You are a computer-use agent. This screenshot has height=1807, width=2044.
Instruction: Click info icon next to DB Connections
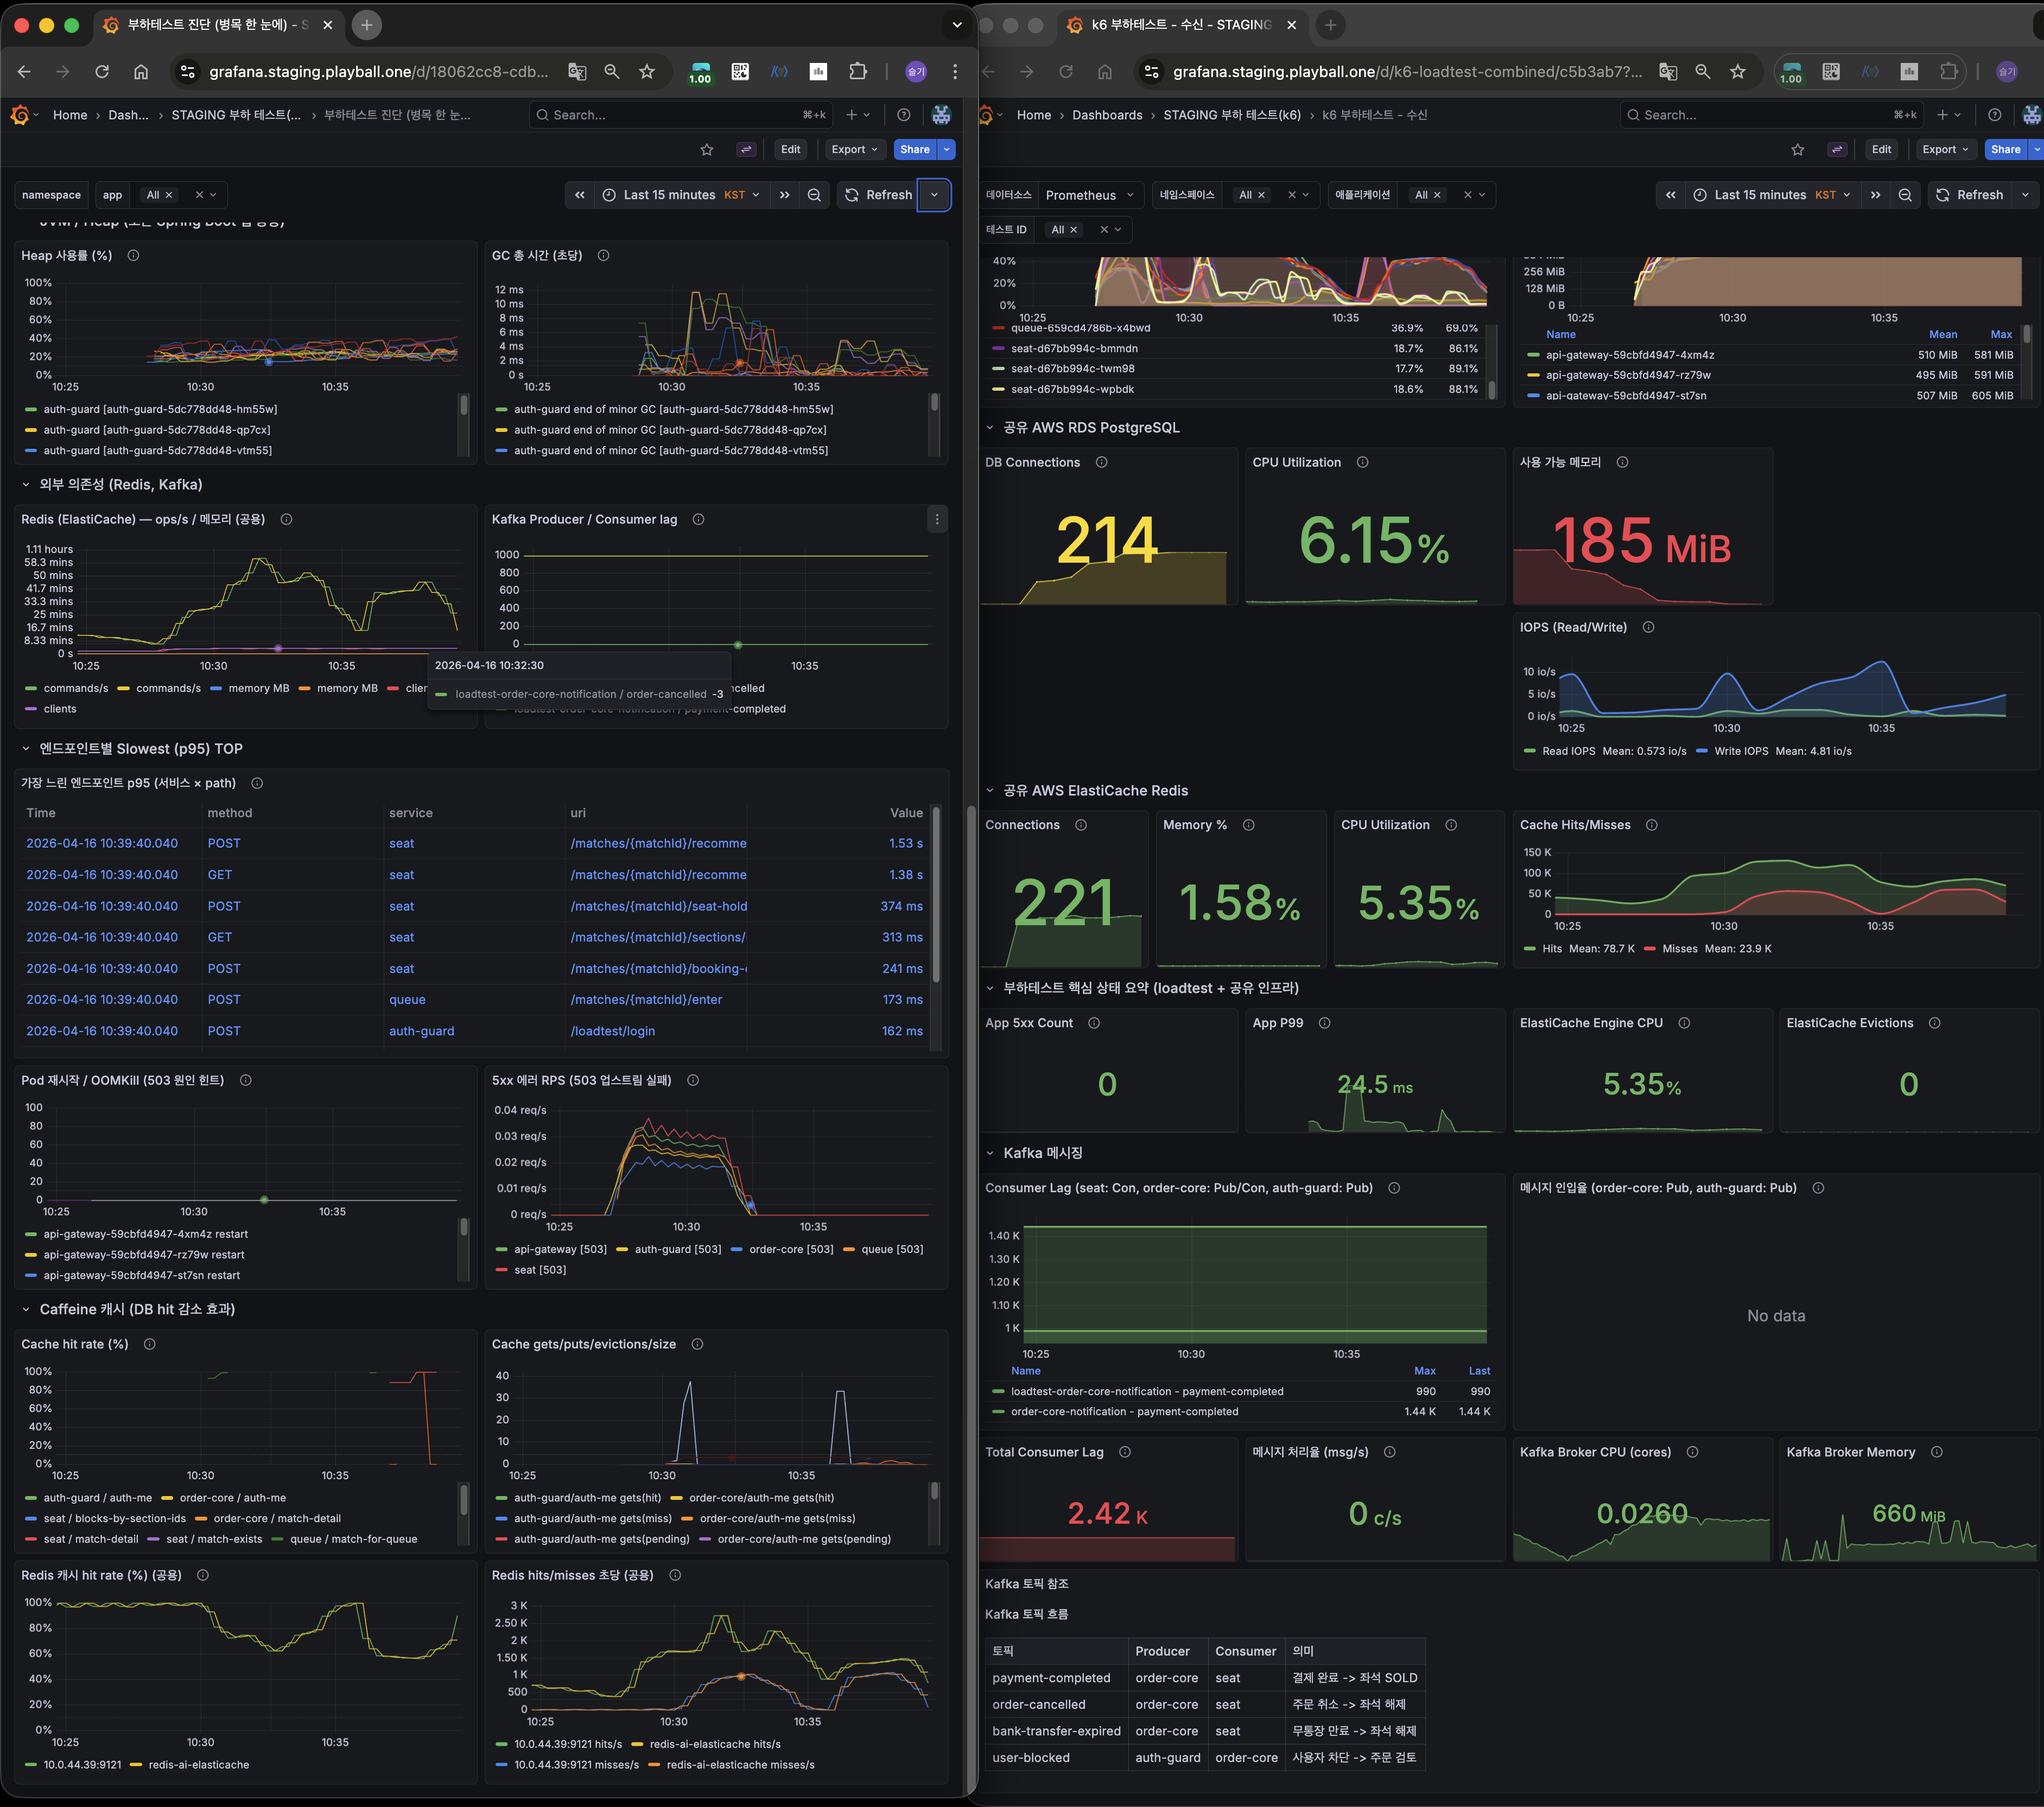[x=1101, y=462]
